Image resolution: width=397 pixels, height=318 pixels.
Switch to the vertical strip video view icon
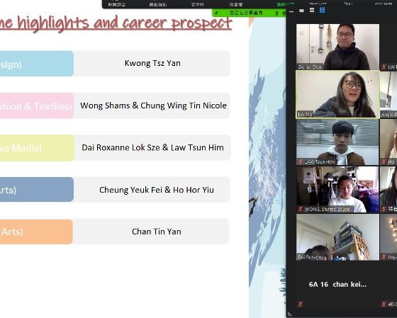click(x=312, y=10)
